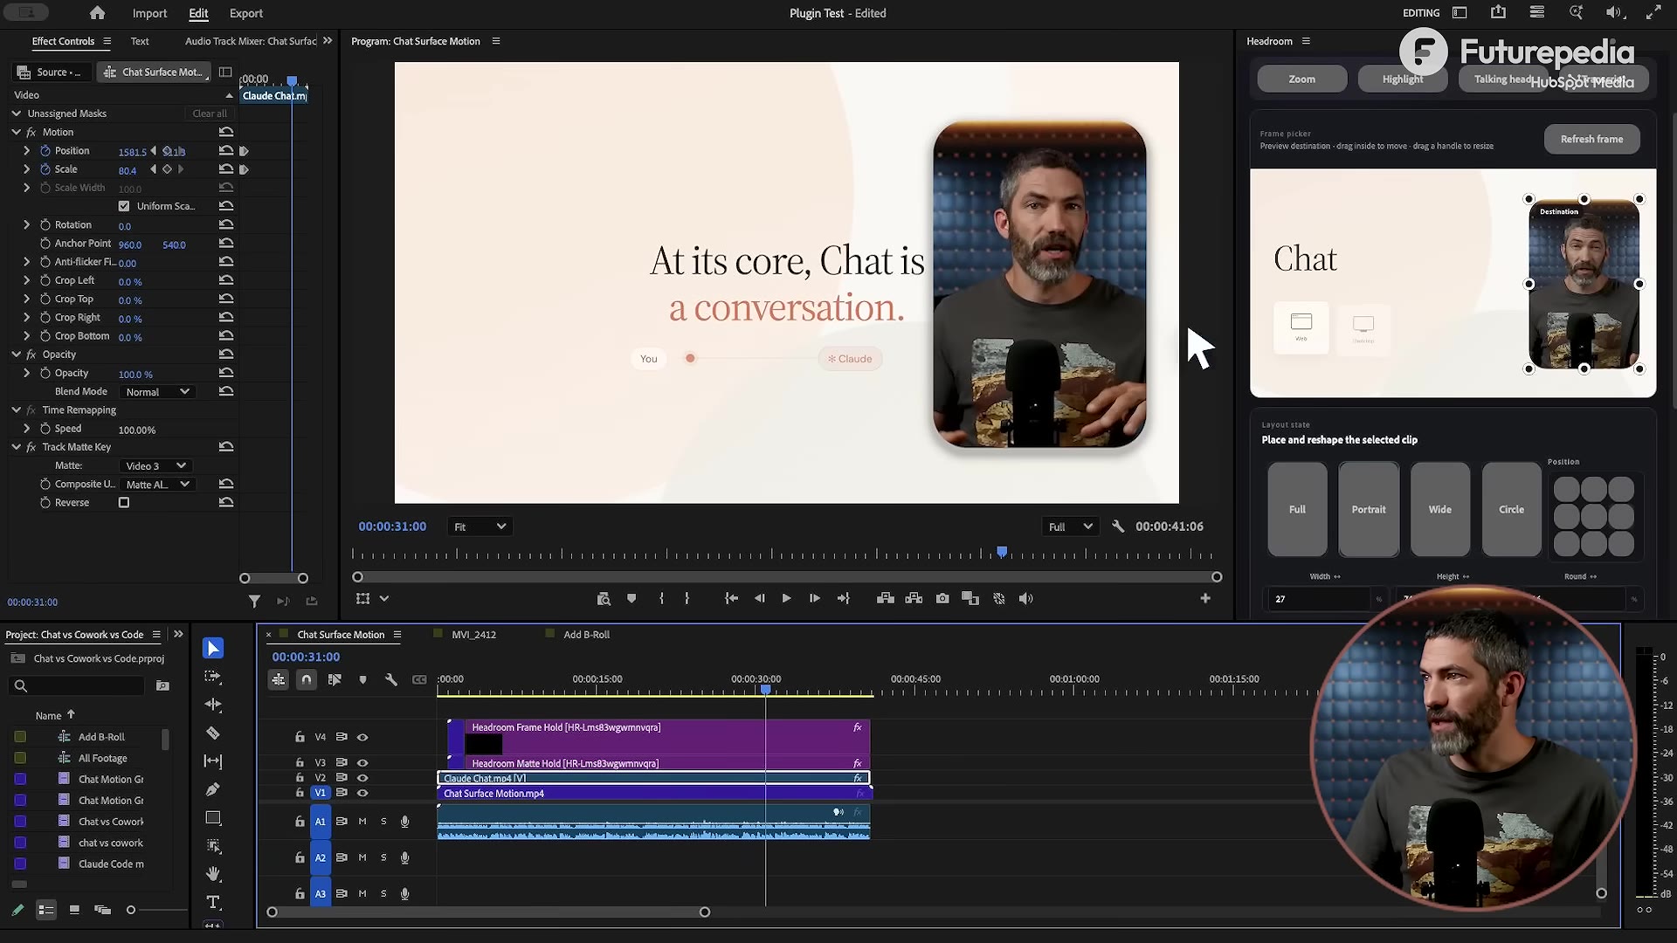Switch to the Text panel tab
Screen dimensions: 1677x943
coord(140,41)
